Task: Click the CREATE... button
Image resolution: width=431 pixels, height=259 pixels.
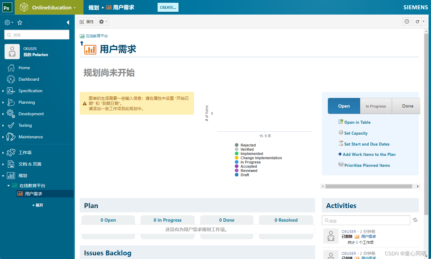Action: (x=168, y=7)
